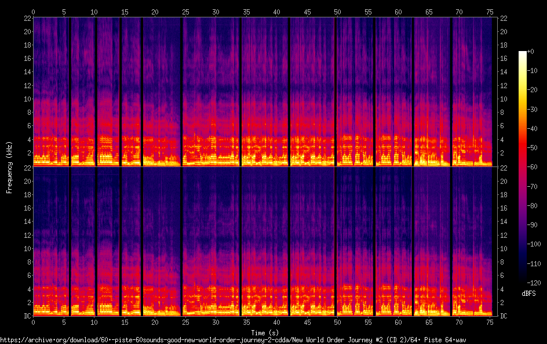Click the "-100" color scale label
This screenshot has width=547, height=344.
(x=534, y=244)
